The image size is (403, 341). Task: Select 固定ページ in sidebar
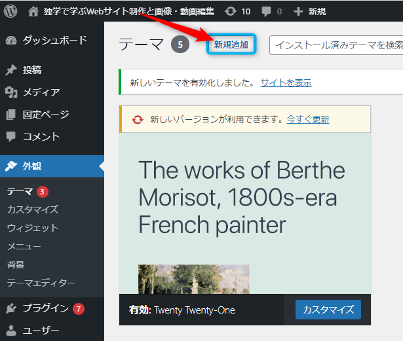pyautogui.click(x=46, y=115)
